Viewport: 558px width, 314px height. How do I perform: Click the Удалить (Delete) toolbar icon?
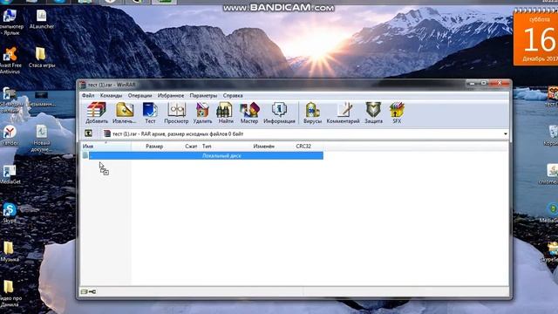202,113
